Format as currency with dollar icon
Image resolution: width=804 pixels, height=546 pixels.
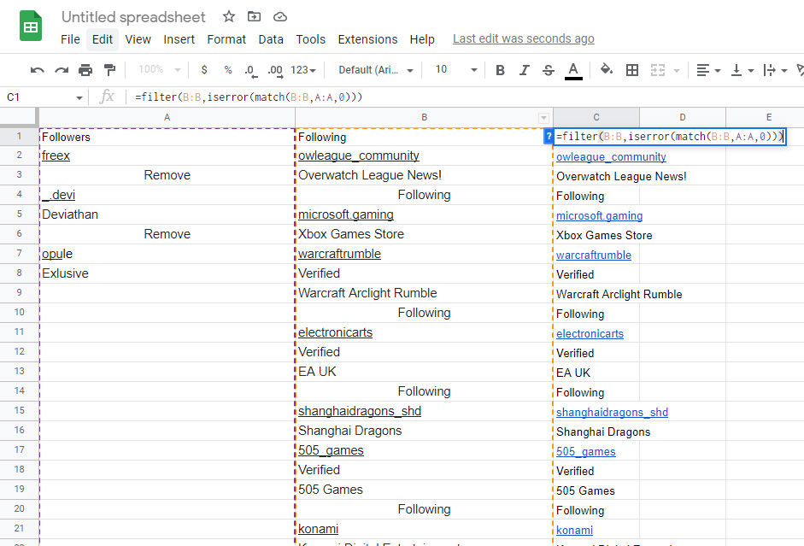[x=204, y=70]
